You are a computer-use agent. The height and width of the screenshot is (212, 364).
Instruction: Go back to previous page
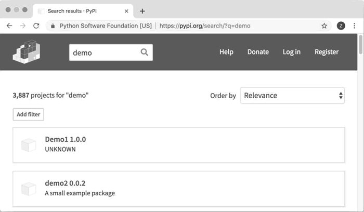(x=9, y=26)
